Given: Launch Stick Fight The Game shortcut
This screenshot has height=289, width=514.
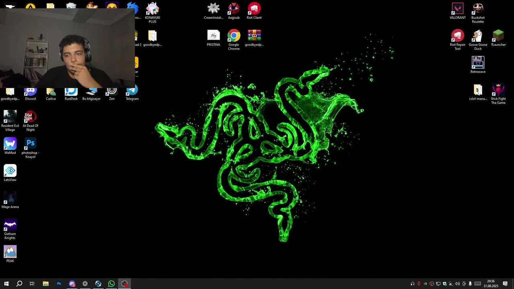Looking at the screenshot, I should tap(498, 94).
